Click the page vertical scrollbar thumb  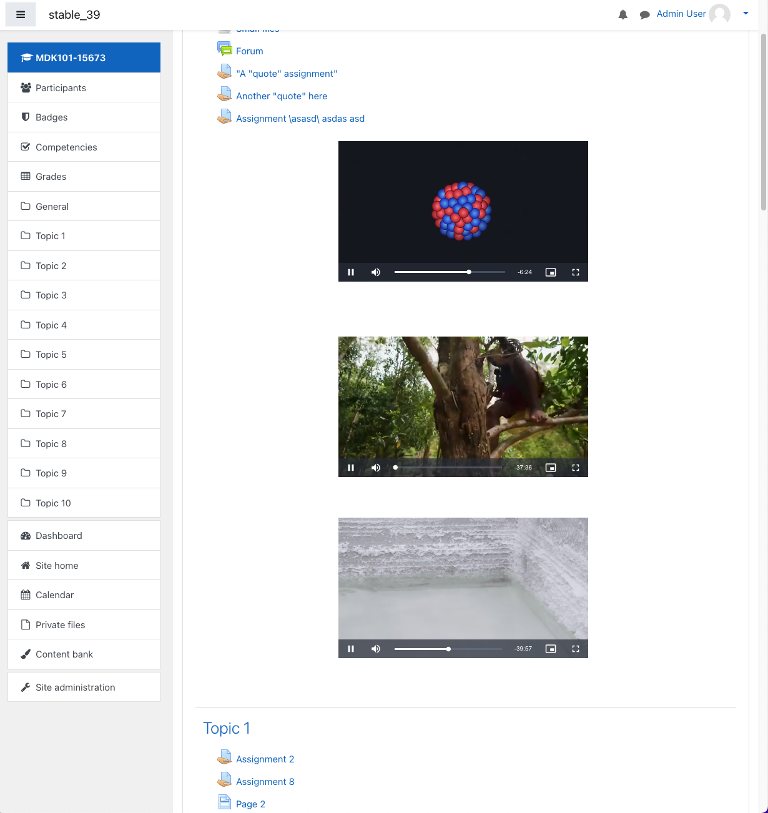click(764, 122)
